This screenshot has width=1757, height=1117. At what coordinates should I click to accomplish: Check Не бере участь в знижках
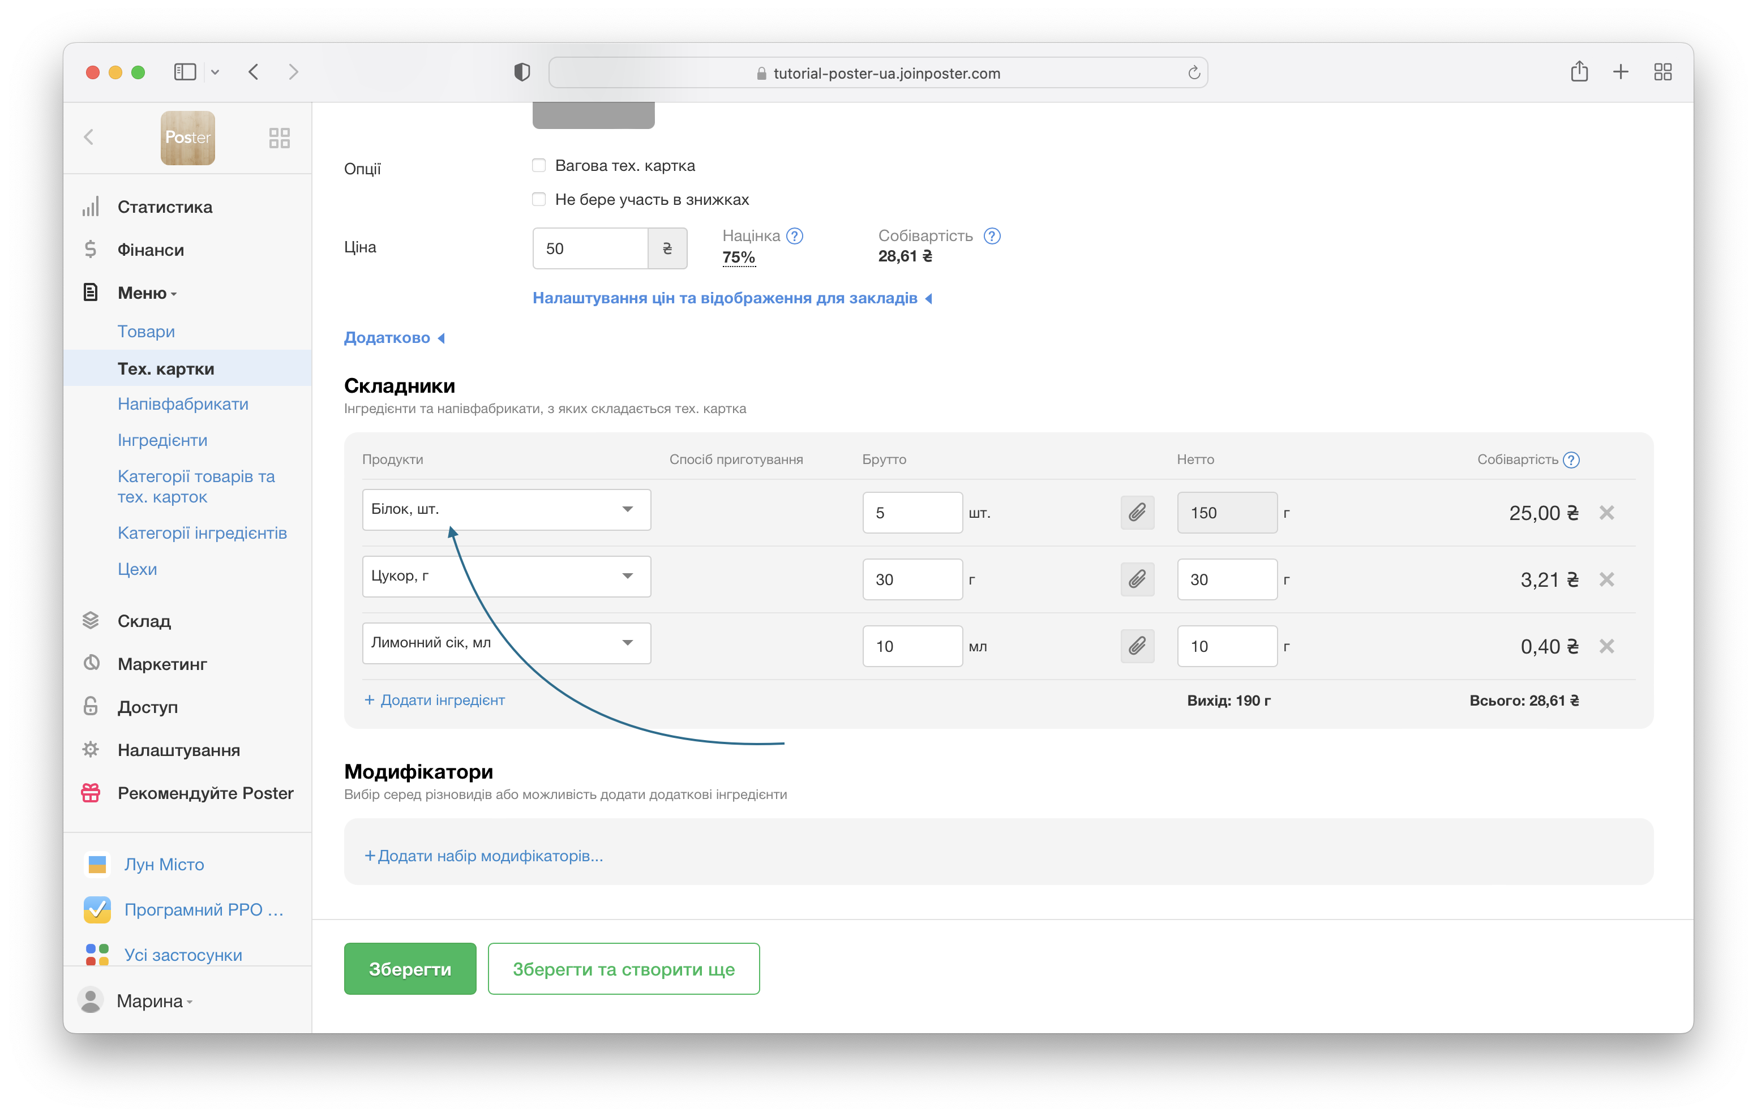tap(539, 199)
